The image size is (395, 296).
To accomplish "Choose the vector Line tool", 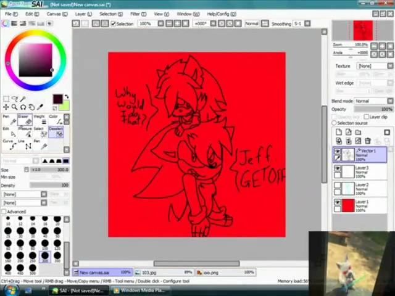I will point(25,144).
